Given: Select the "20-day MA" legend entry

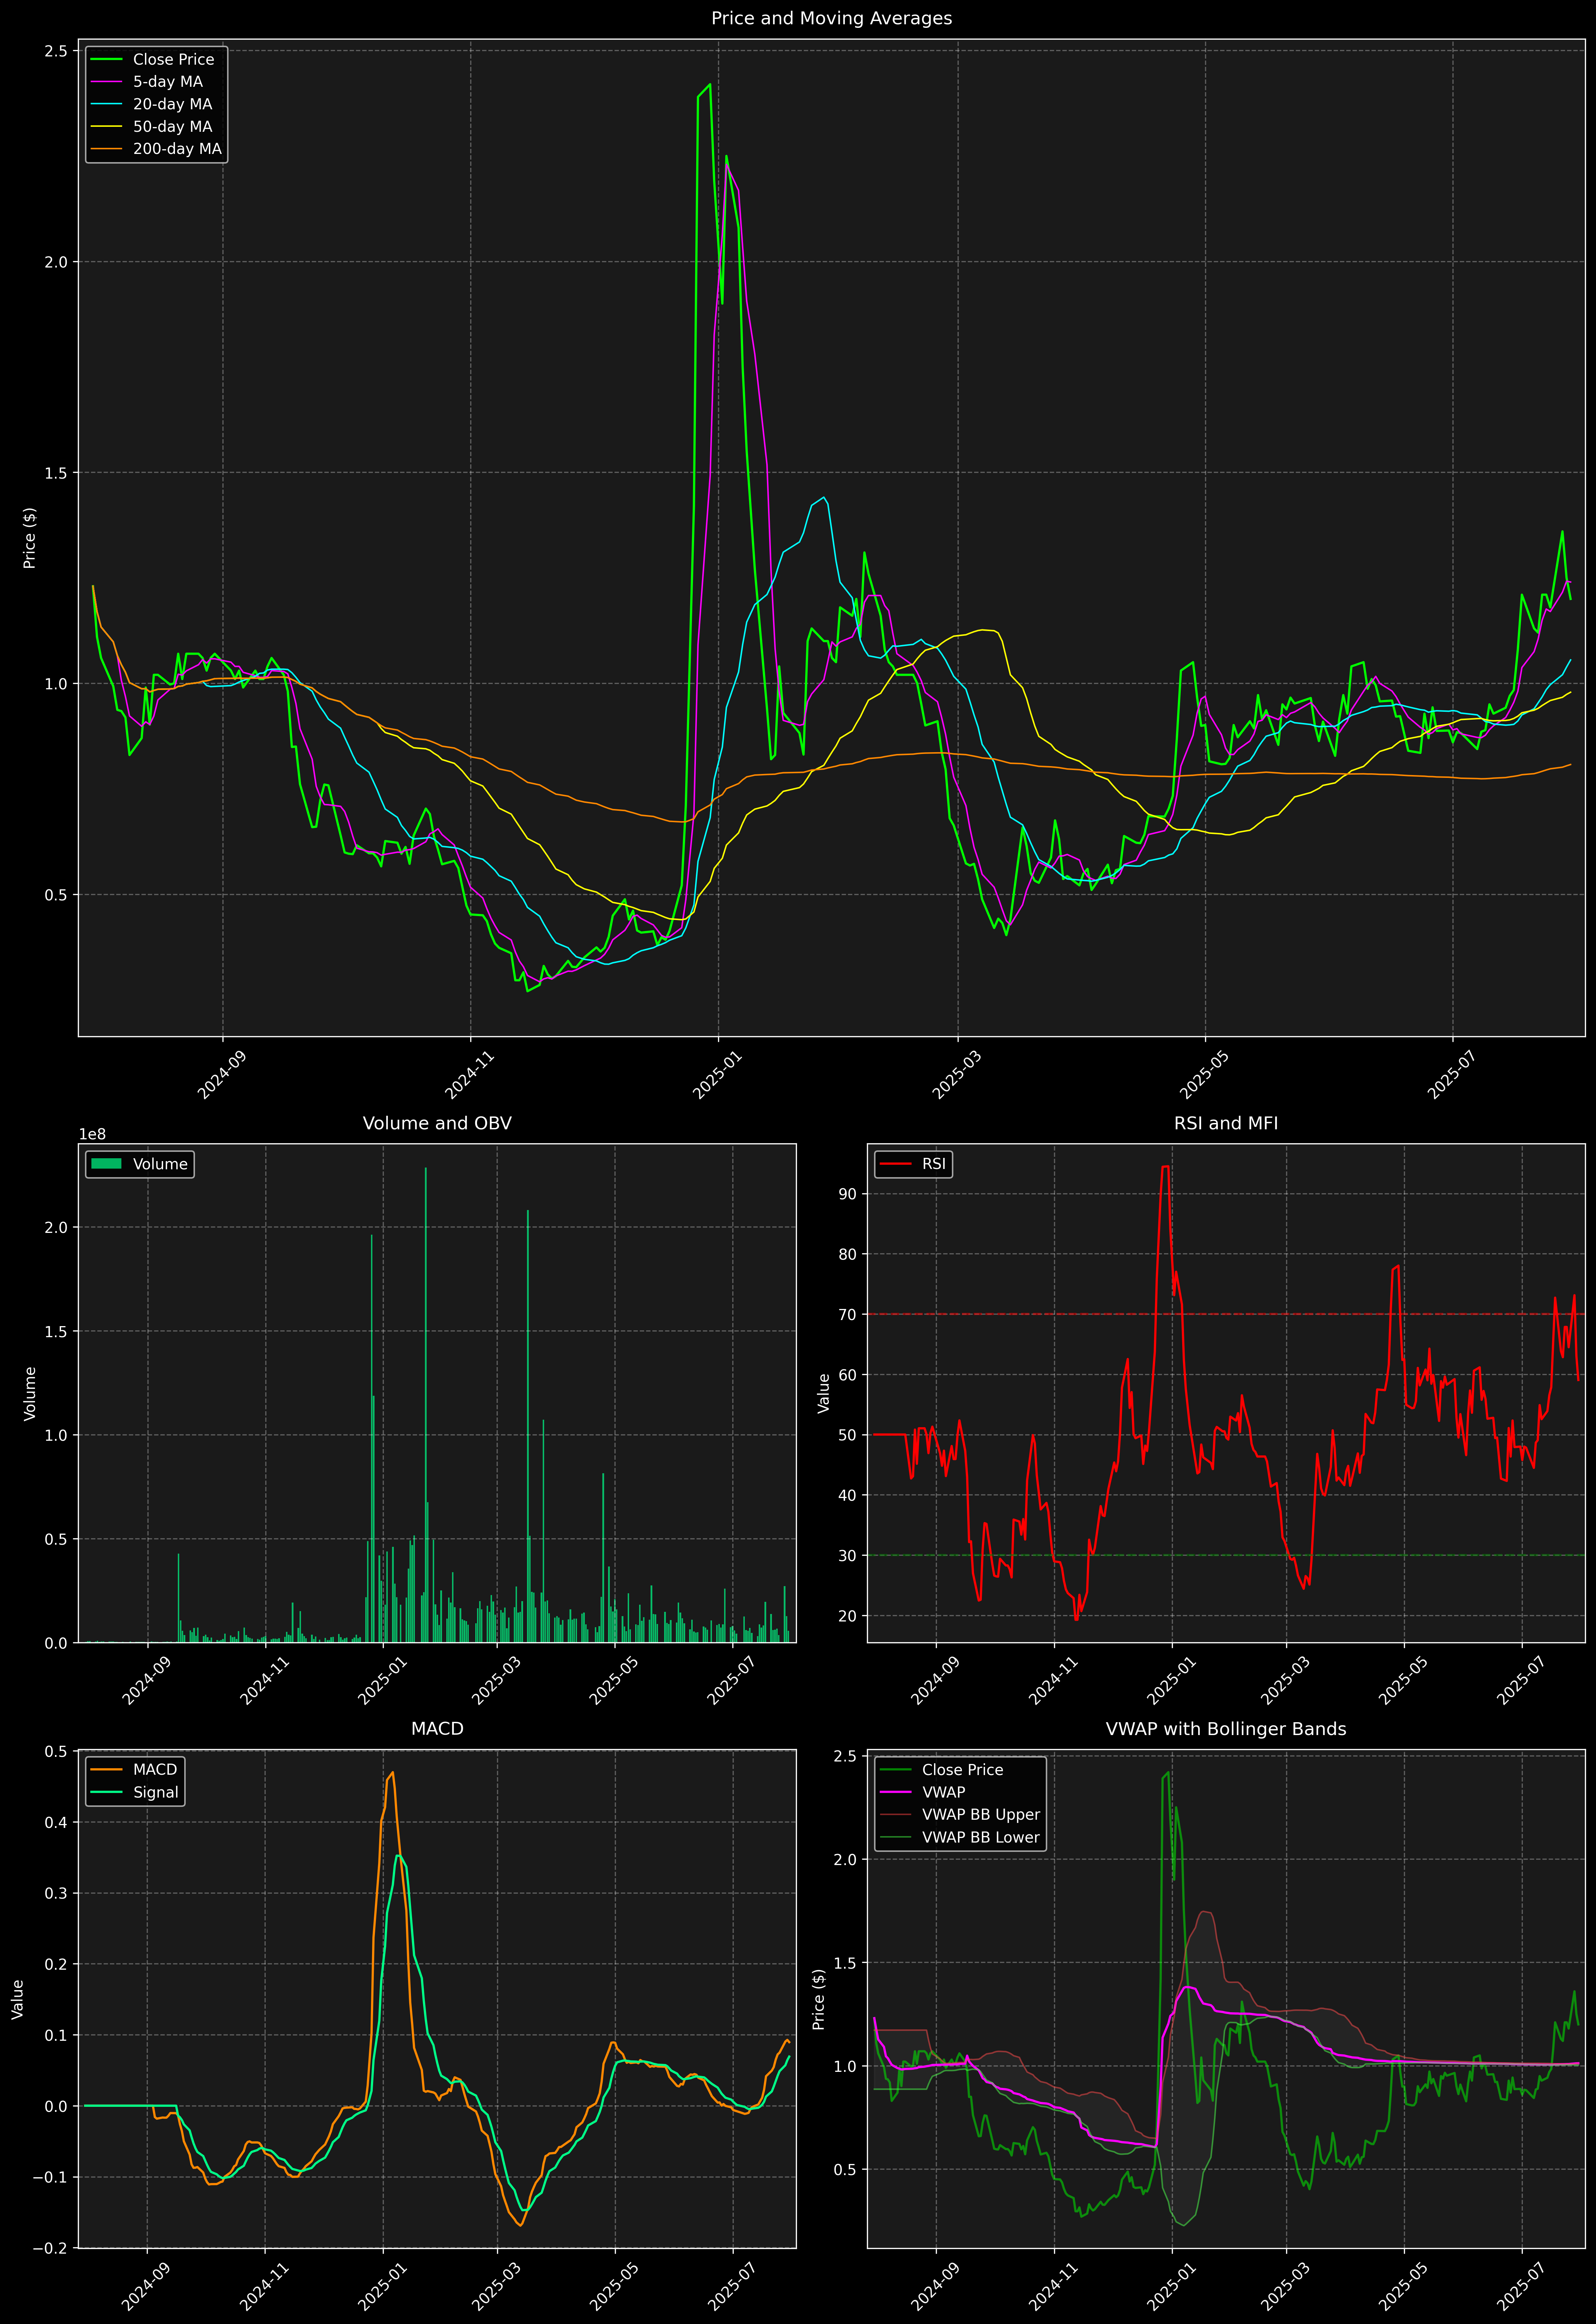Looking at the screenshot, I should pos(172,104).
